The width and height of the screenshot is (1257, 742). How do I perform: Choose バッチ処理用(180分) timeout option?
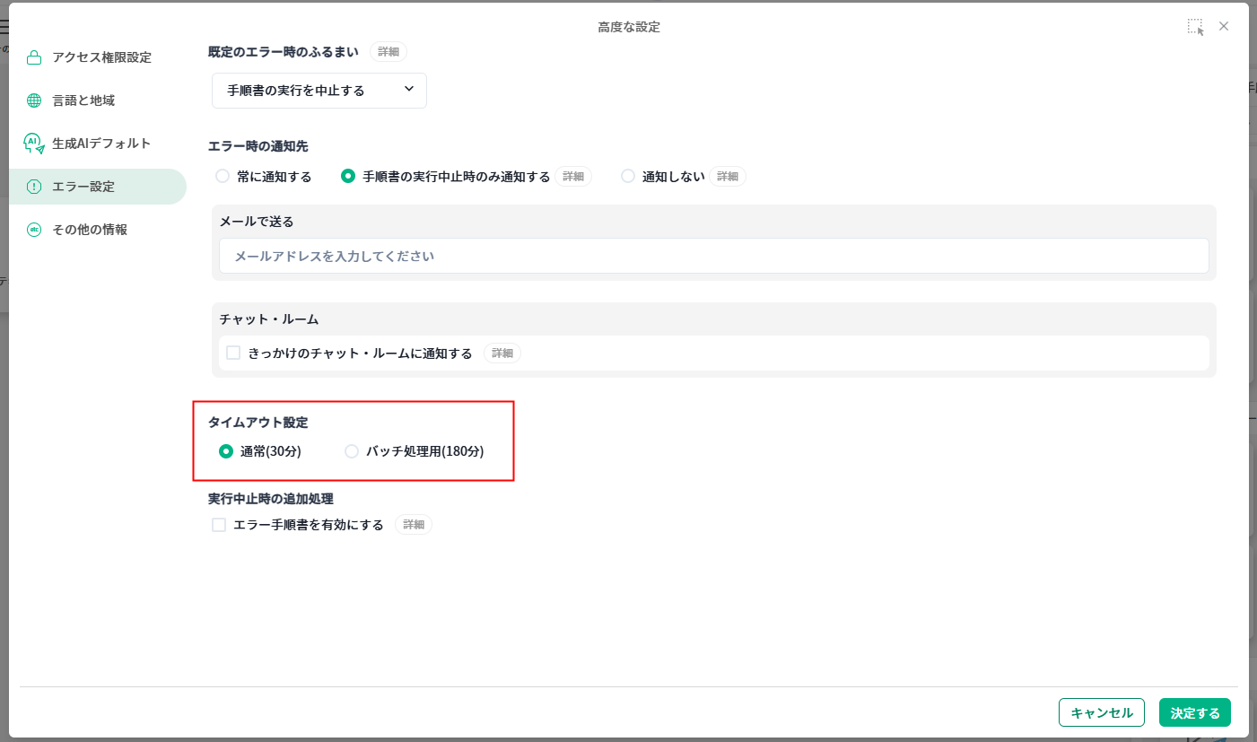[x=352, y=451]
